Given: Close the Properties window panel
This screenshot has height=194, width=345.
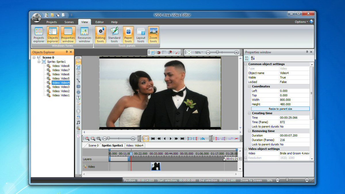Looking at the screenshot, I should click(311, 52).
